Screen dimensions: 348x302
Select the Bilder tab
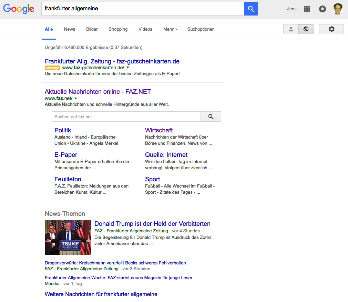(92, 29)
